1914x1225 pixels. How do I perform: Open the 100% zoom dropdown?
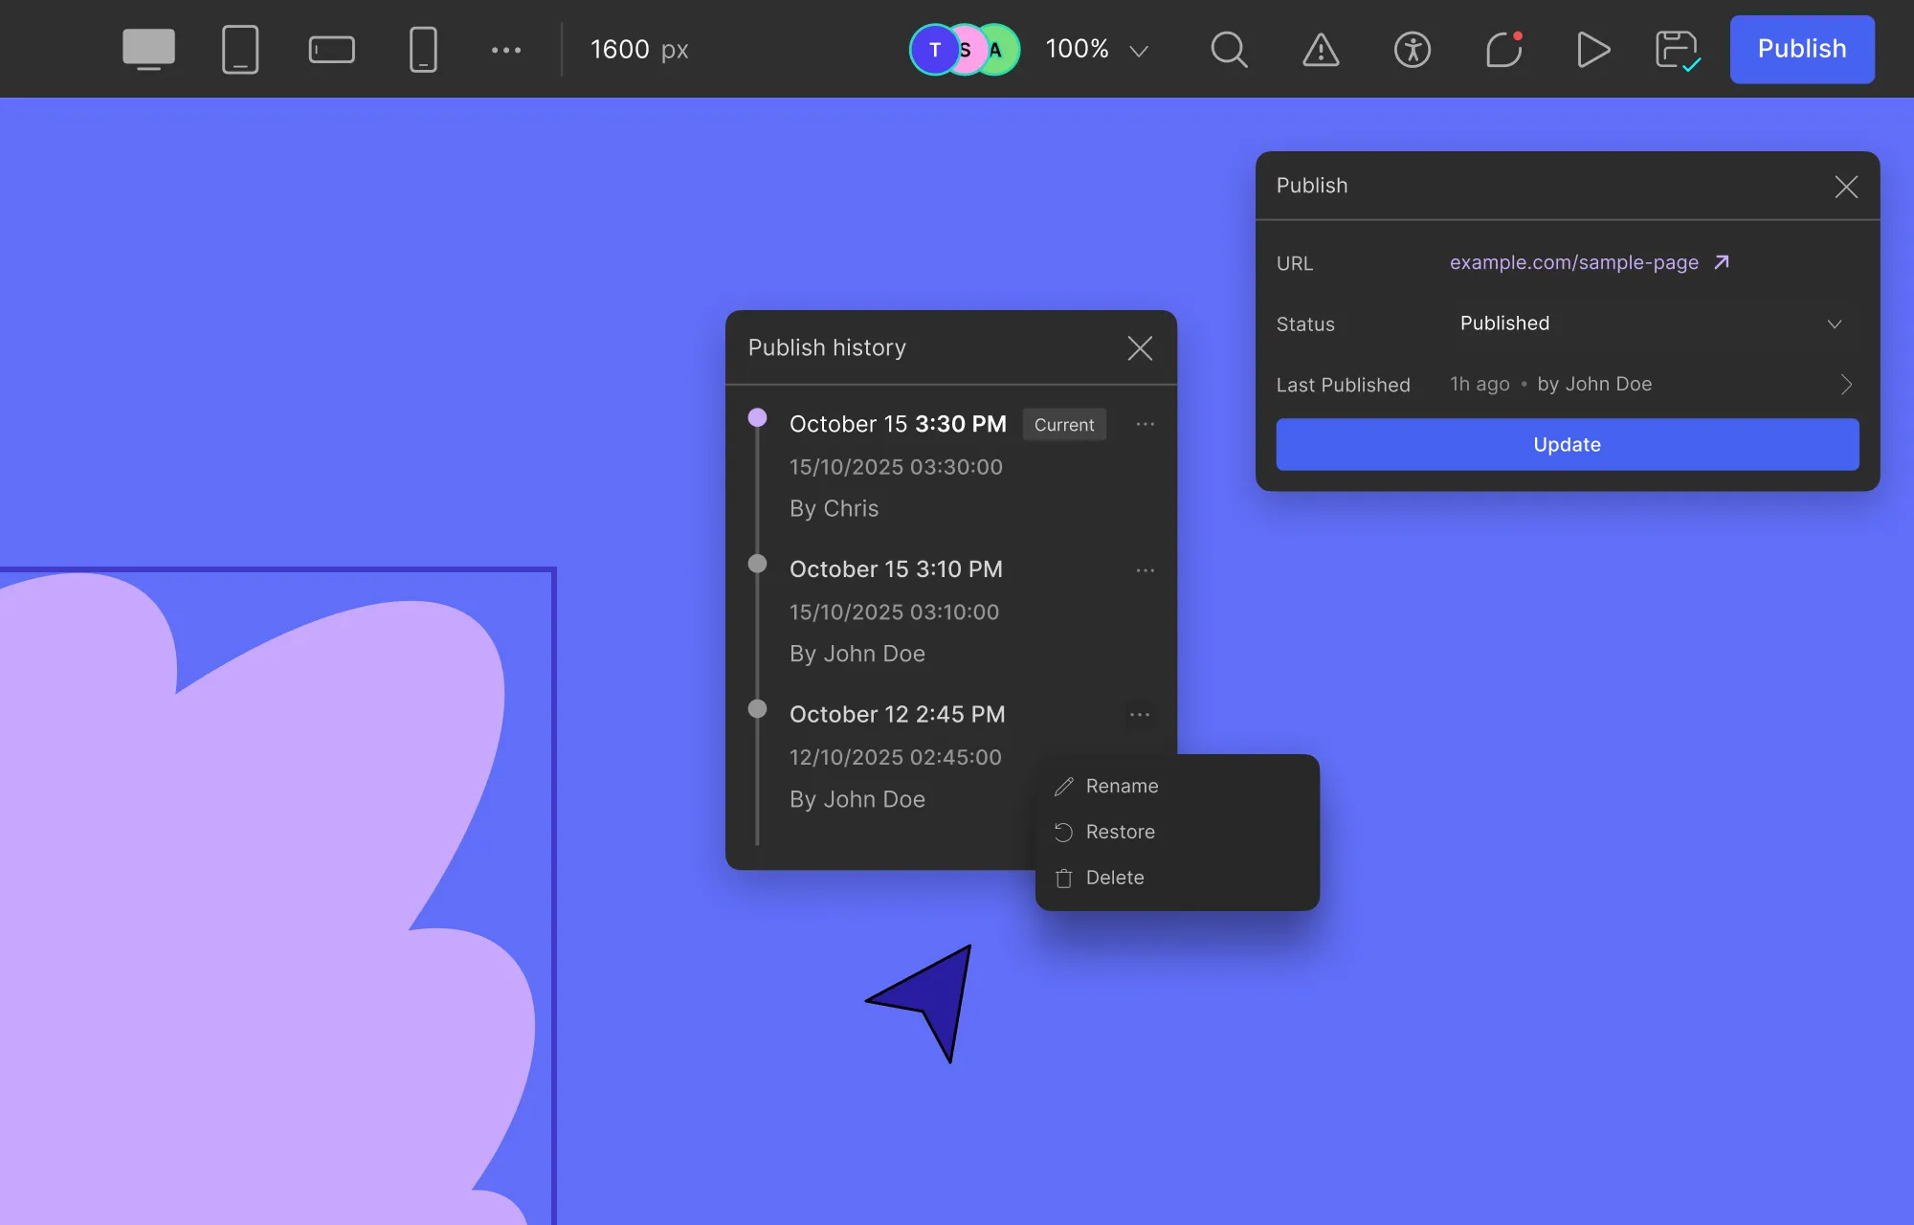click(x=1097, y=49)
